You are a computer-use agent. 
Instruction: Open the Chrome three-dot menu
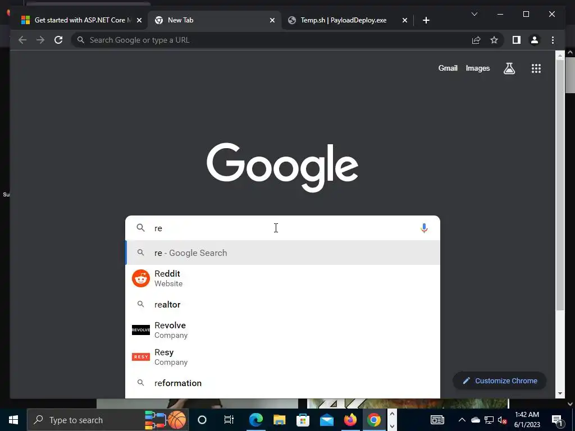coord(553,40)
